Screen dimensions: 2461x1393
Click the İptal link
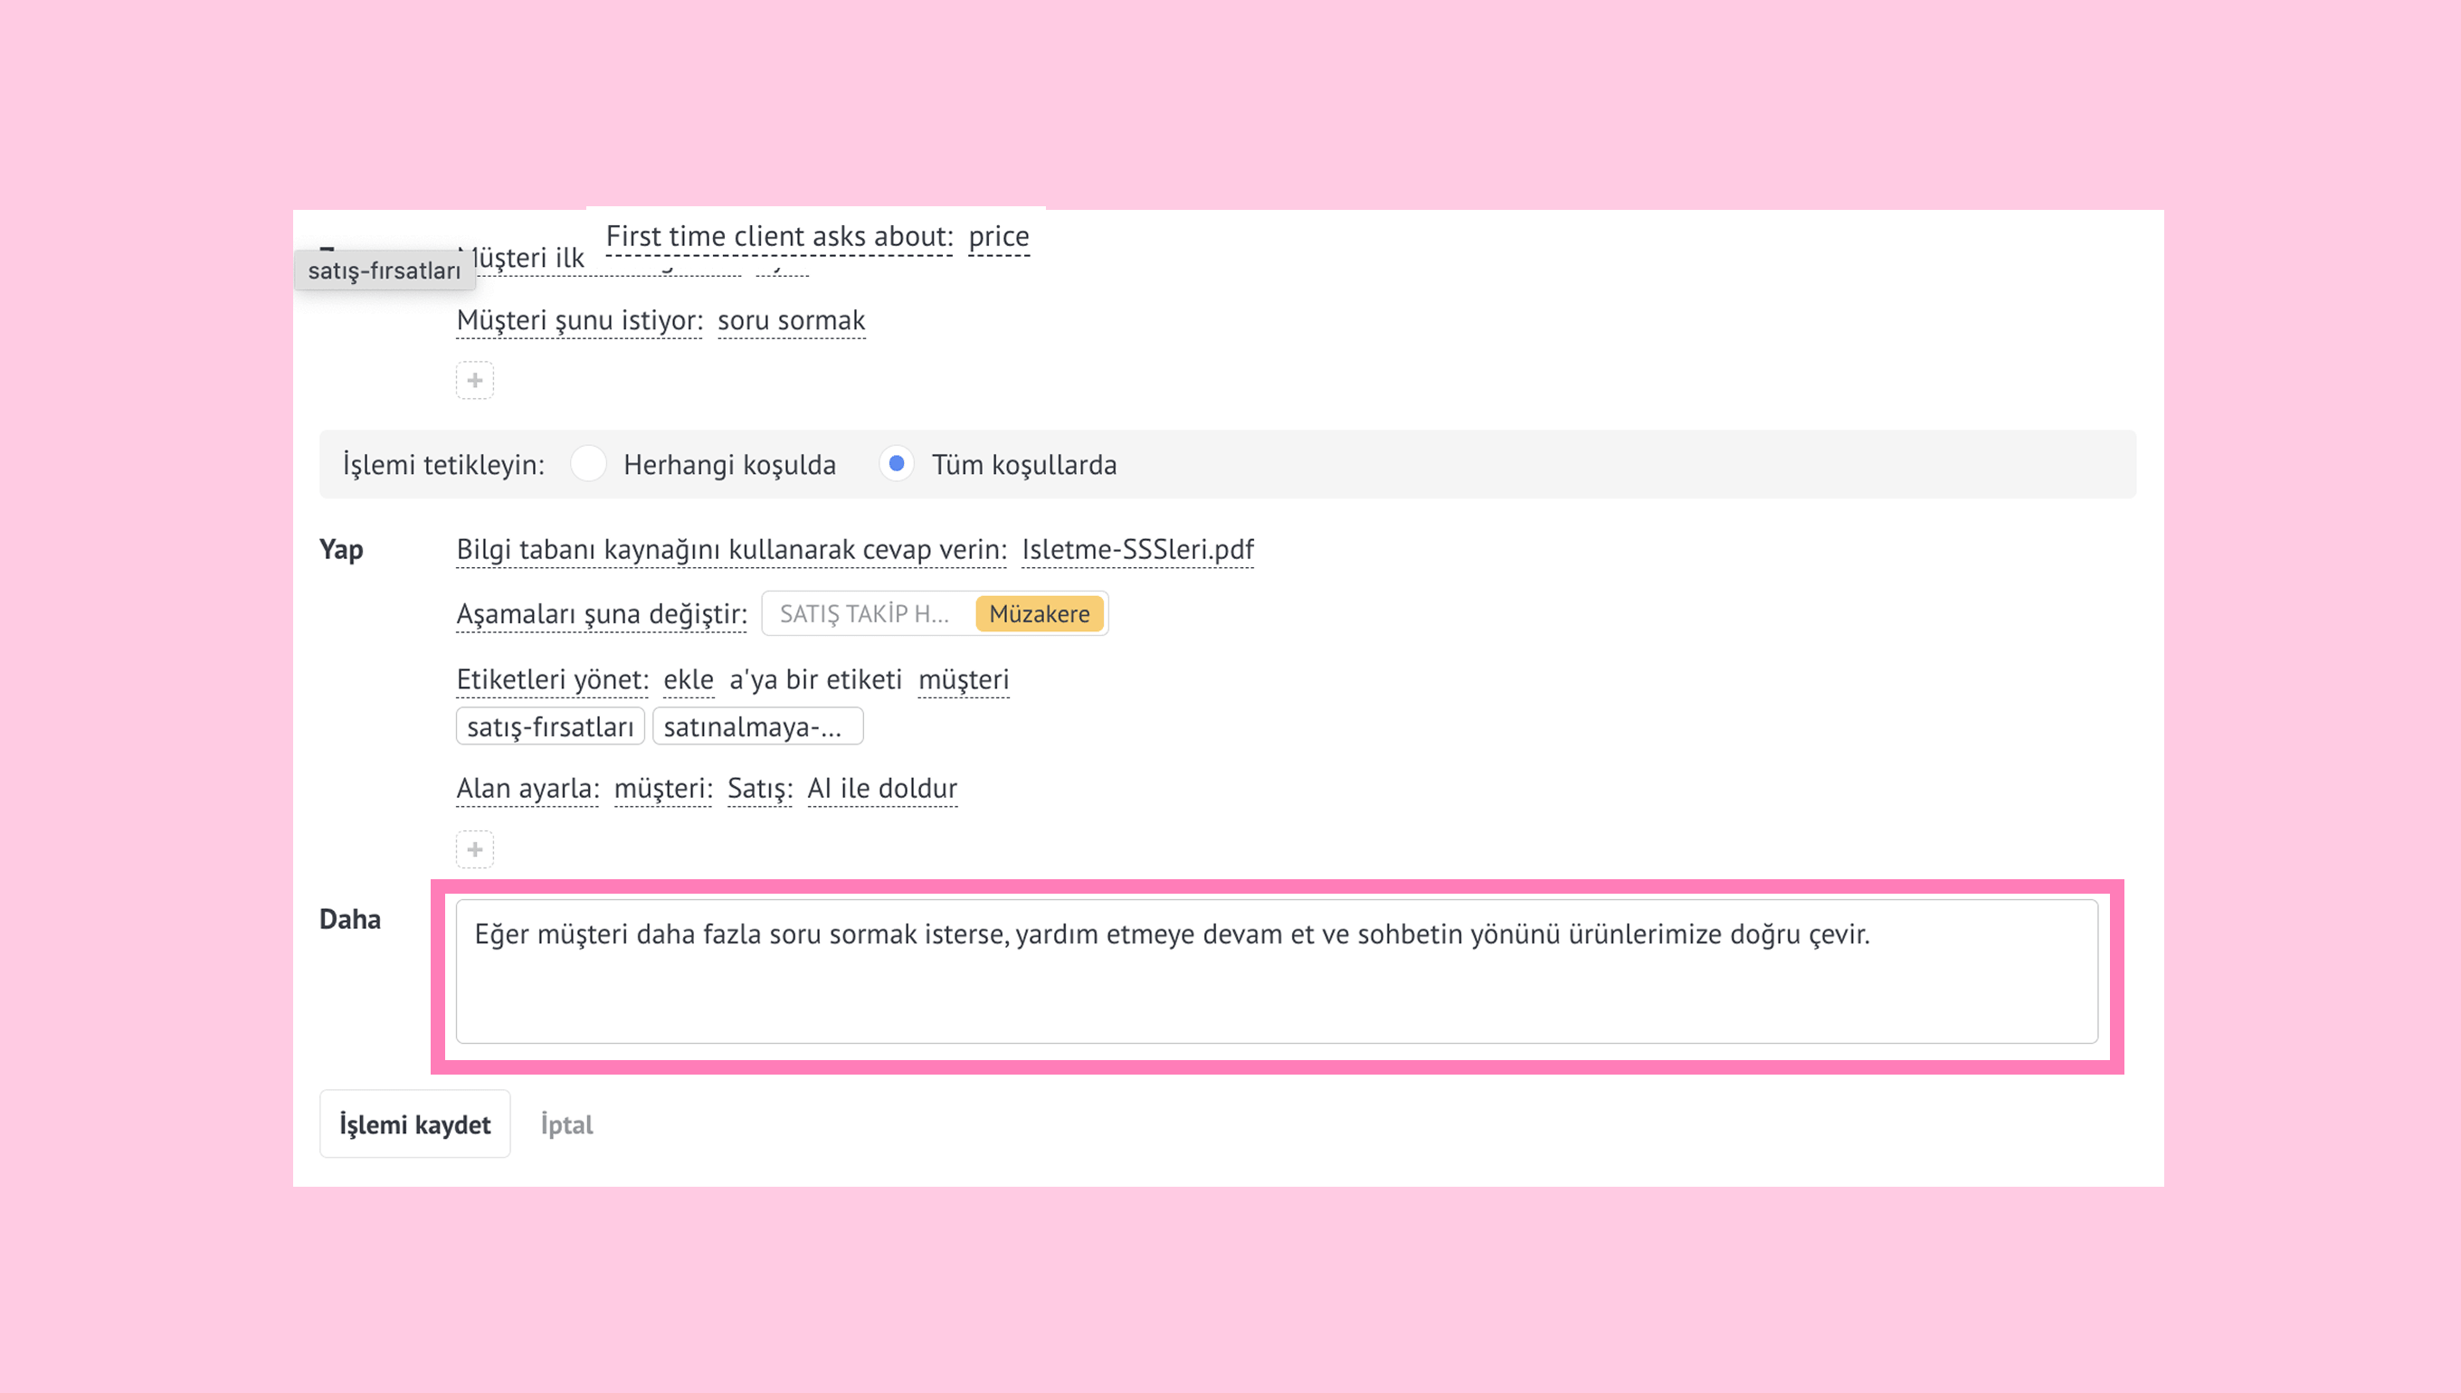(566, 1124)
